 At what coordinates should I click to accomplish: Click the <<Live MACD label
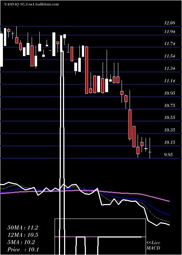153,245
